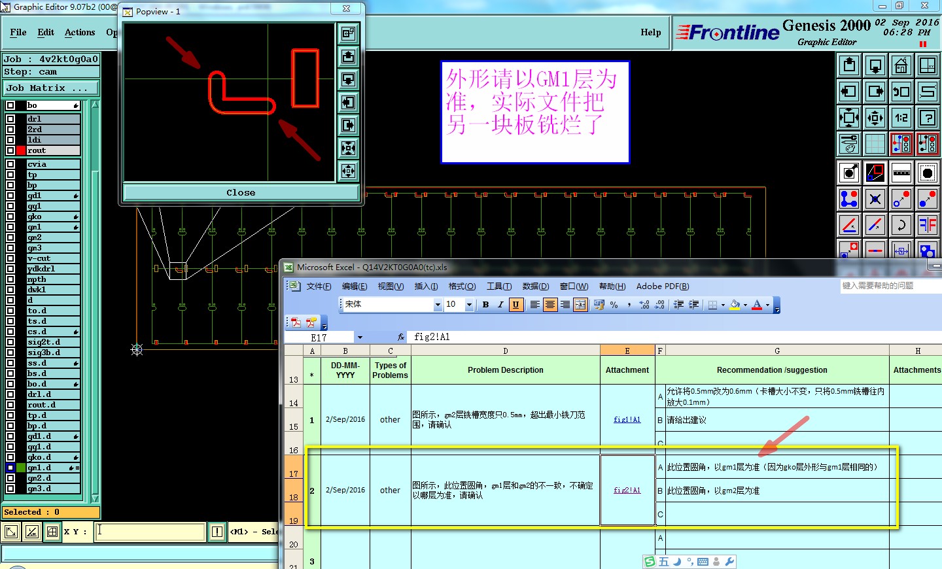Image resolution: width=942 pixels, height=569 pixels.
Task: Click the pan down icon in Genesis toolbar
Action: coord(875,65)
